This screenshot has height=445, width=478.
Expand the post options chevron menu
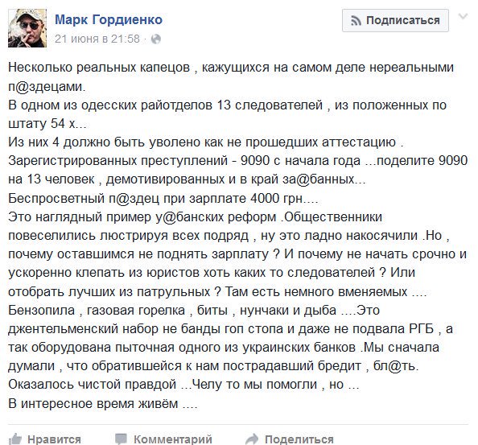pyautogui.click(x=463, y=16)
